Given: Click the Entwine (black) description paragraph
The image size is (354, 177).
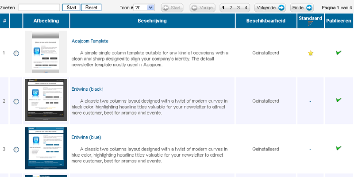Looking at the screenshot, I should 150,107.
